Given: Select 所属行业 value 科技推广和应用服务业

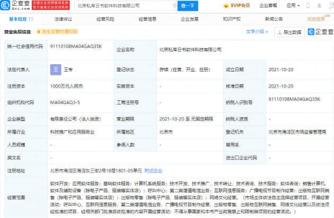Looking at the screenshot, I should click(72, 132).
